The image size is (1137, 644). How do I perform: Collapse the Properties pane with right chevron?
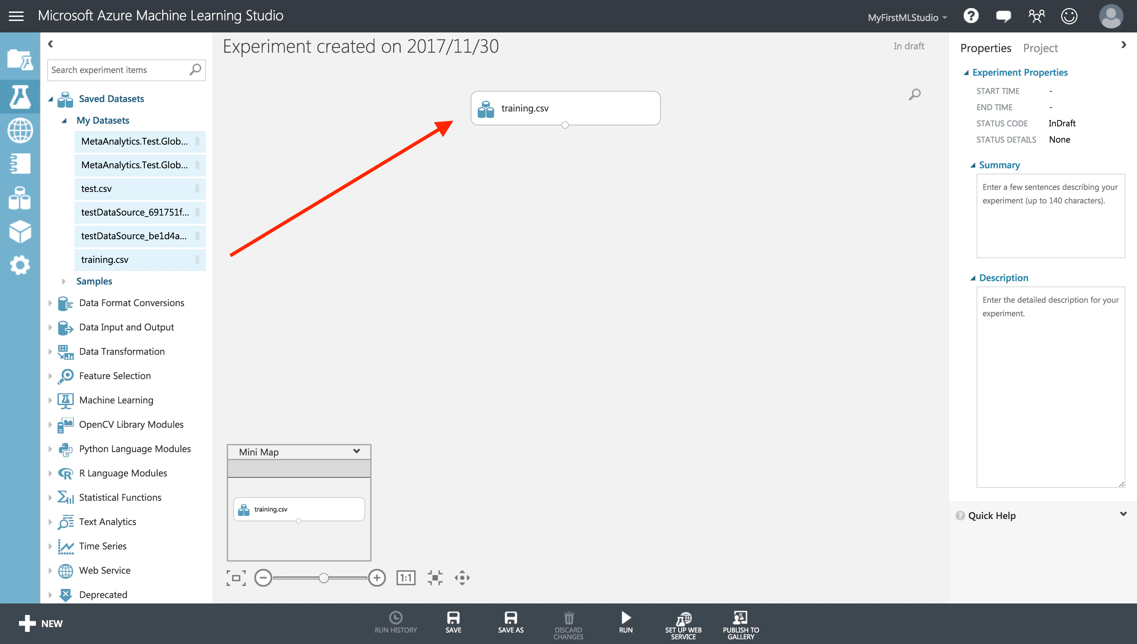point(1123,45)
